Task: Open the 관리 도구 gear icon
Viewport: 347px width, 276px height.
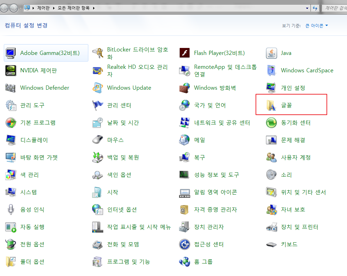Action: (11, 105)
